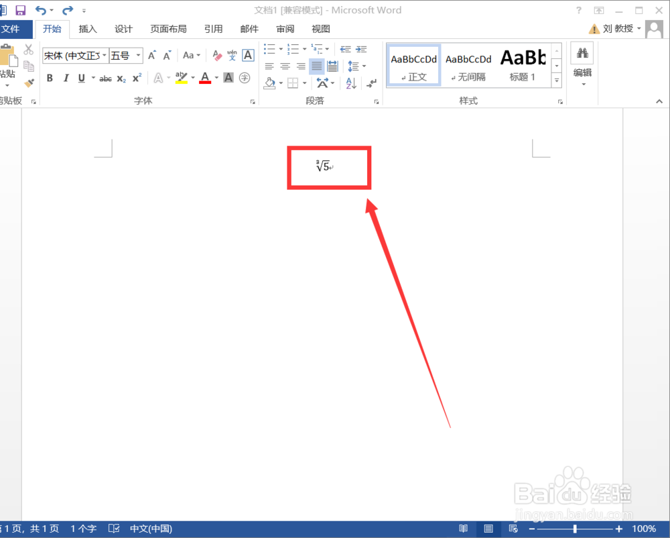
Task: Apply yellow text highlight color
Action: pos(181,78)
